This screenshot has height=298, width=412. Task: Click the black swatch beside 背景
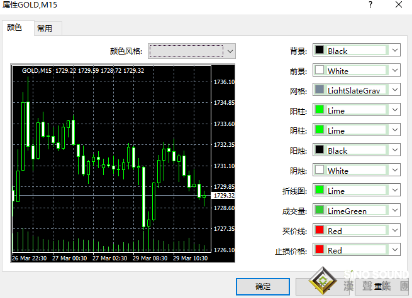(x=320, y=50)
